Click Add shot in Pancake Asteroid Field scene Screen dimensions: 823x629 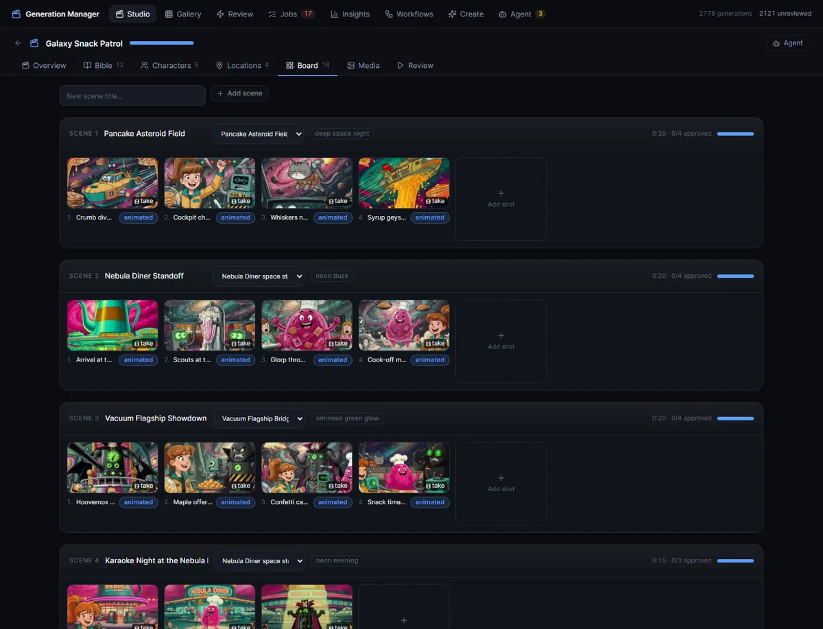pyautogui.click(x=501, y=199)
